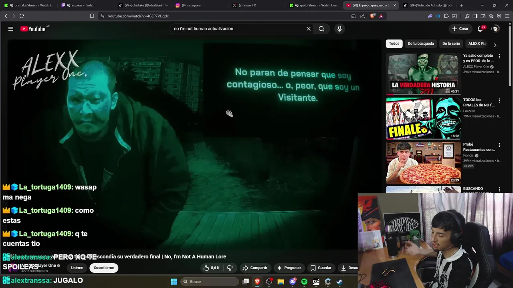This screenshot has height=288, width=513.
Task: Bookmark this page with the bookmark icon
Action: click(x=92, y=16)
